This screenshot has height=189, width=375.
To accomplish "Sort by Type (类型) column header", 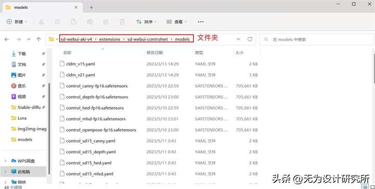I will tap(199, 53).
